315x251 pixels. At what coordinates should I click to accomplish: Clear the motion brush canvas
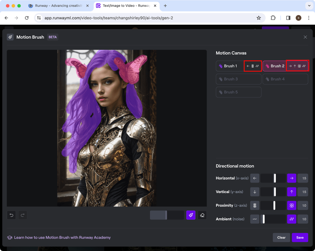[x=281, y=237]
